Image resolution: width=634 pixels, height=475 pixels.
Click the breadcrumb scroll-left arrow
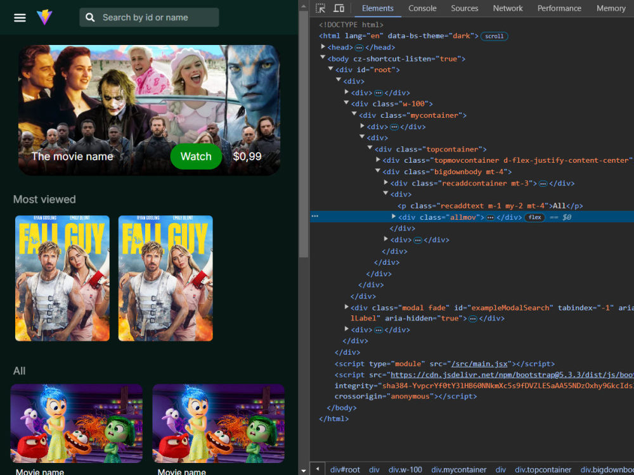tap(318, 469)
